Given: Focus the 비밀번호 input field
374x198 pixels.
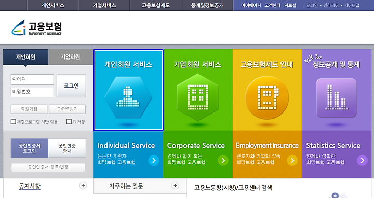Looking at the screenshot, I should 32,92.
